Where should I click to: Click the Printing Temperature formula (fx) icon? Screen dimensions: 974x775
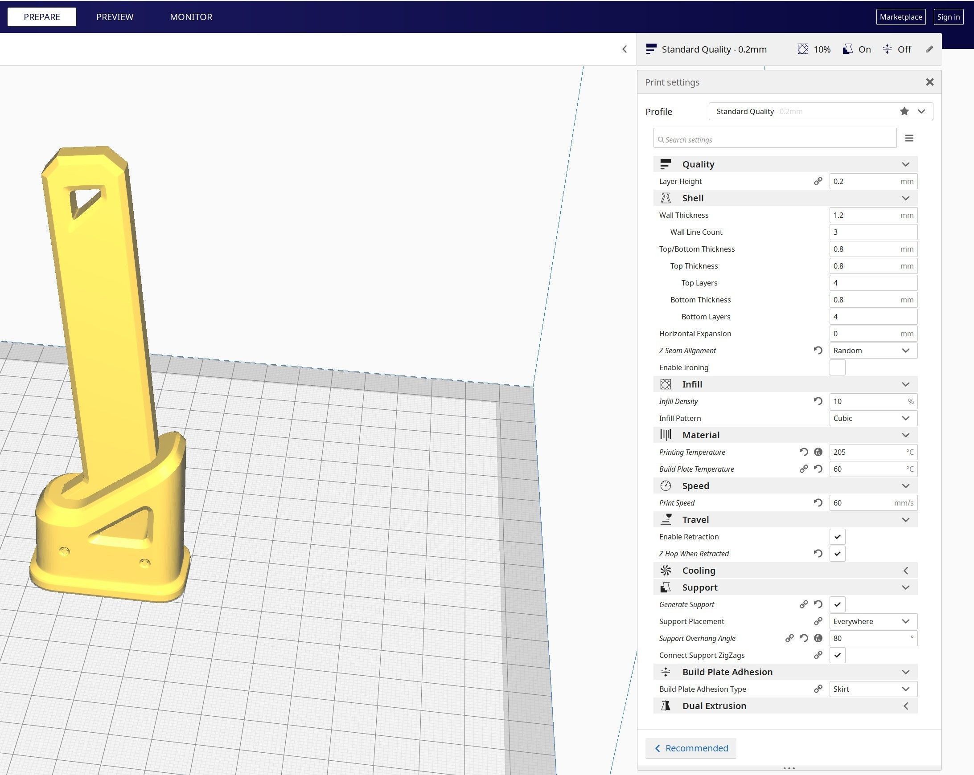(818, 452)
